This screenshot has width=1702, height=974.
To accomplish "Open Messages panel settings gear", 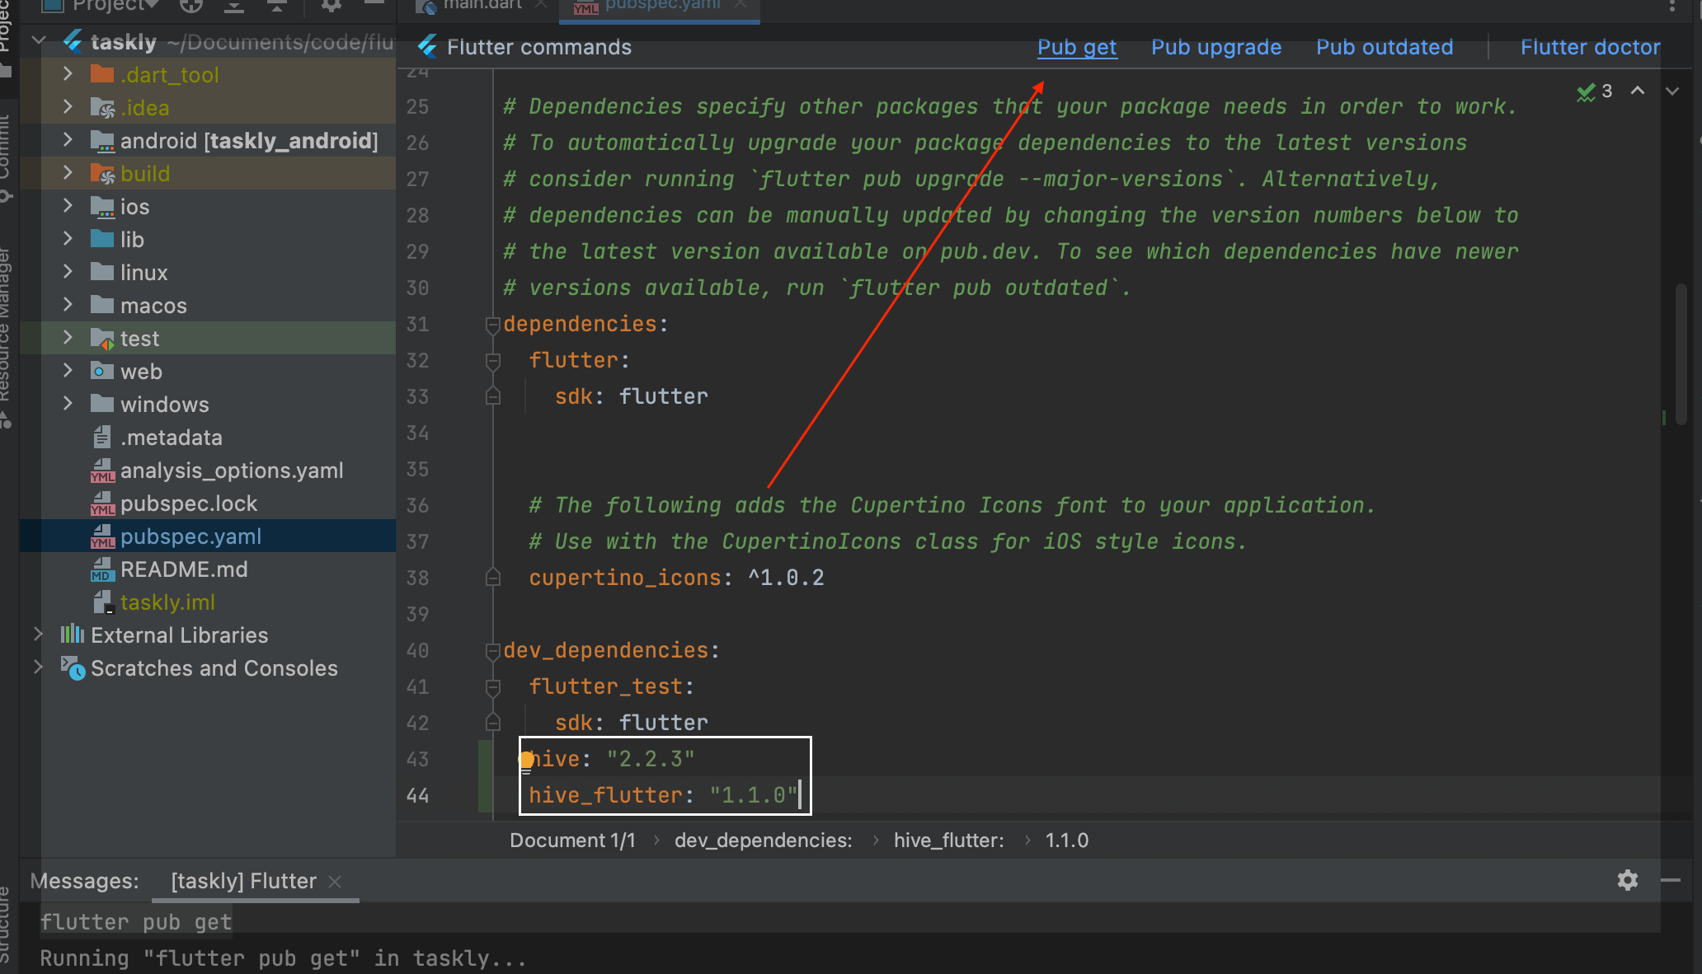I will (1627, 880).
